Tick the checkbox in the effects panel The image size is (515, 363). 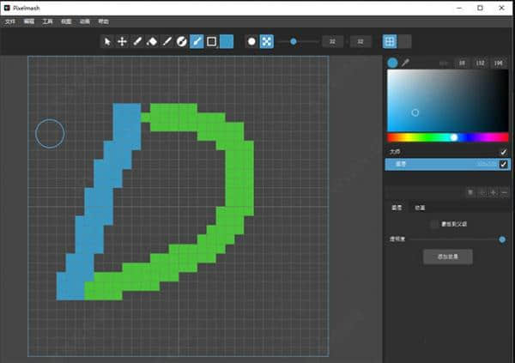pos(433,224)
